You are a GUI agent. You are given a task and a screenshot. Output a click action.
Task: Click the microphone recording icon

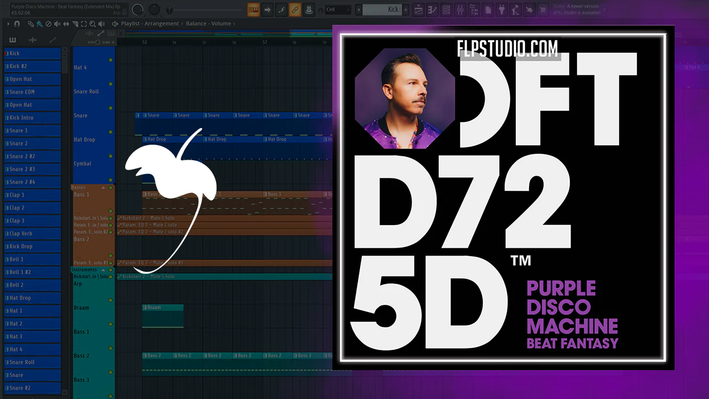(x=516, y=9)
